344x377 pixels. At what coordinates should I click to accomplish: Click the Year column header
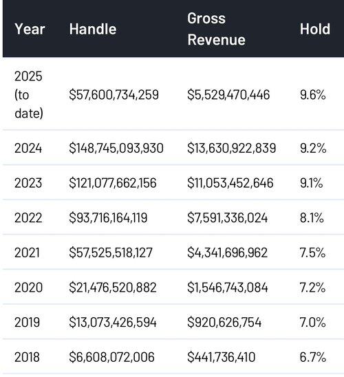[30, 29]
